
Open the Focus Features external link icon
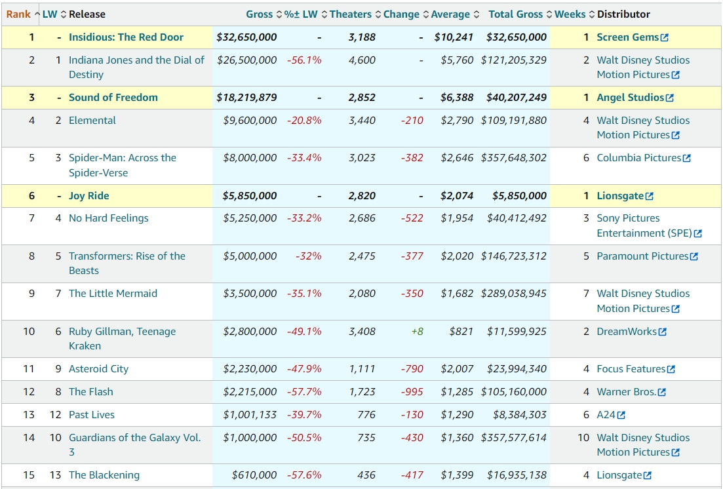[671, 370]
